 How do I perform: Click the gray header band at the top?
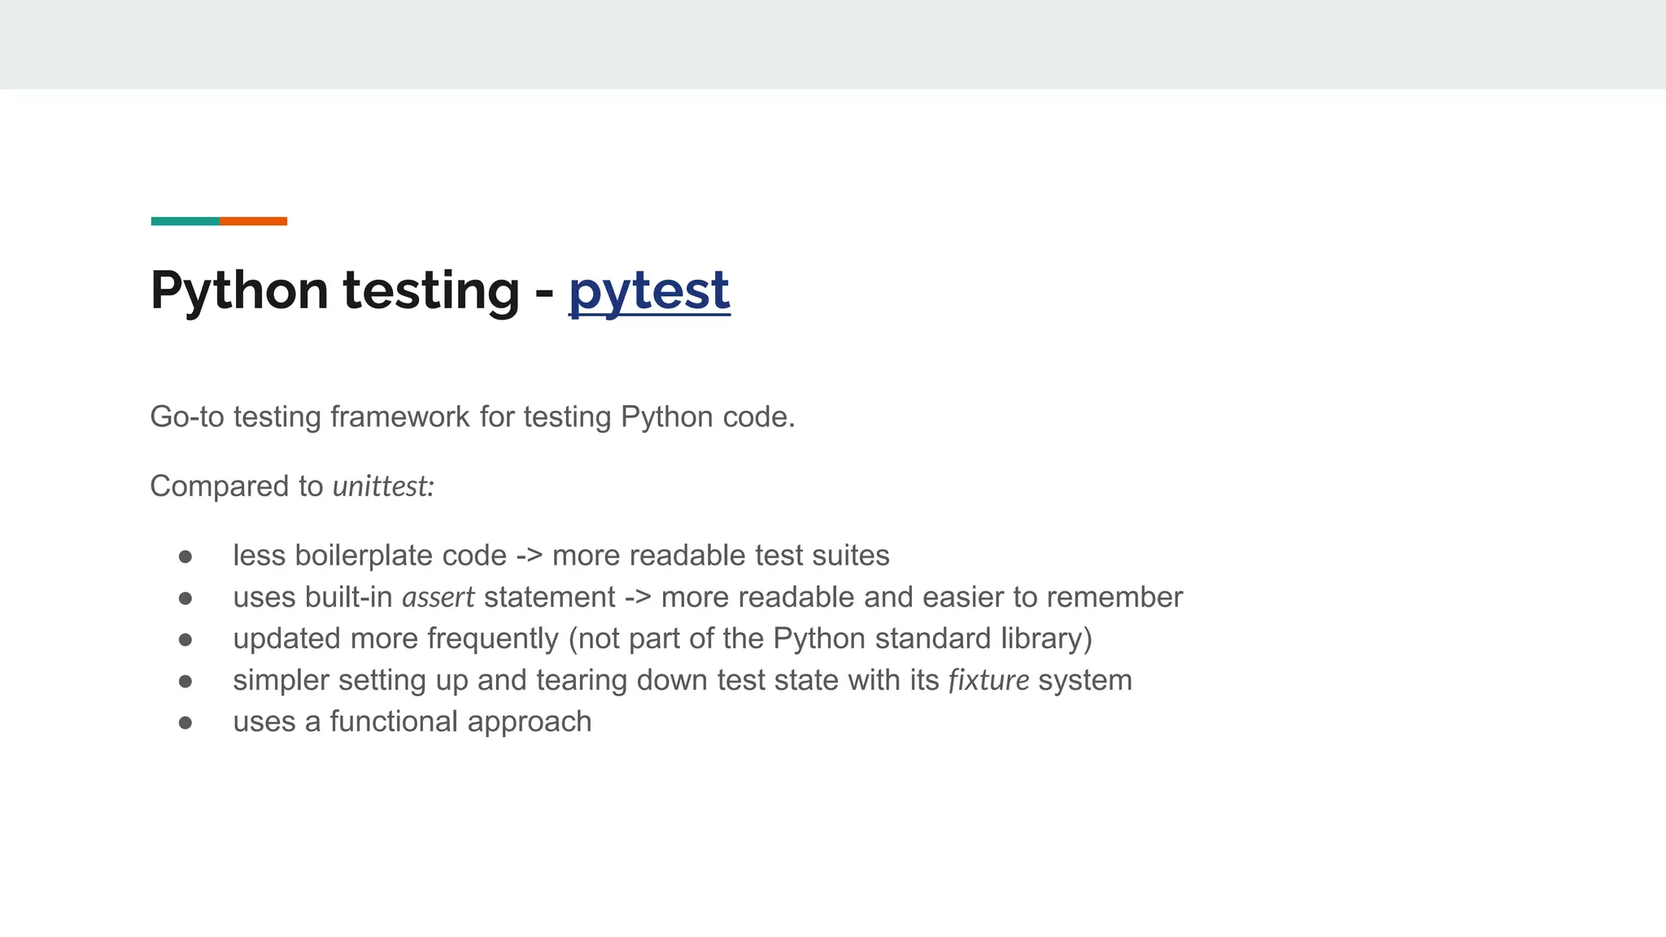click(833, 44)
